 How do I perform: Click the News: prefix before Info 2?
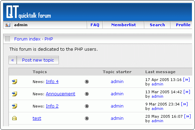click(38, 106)
